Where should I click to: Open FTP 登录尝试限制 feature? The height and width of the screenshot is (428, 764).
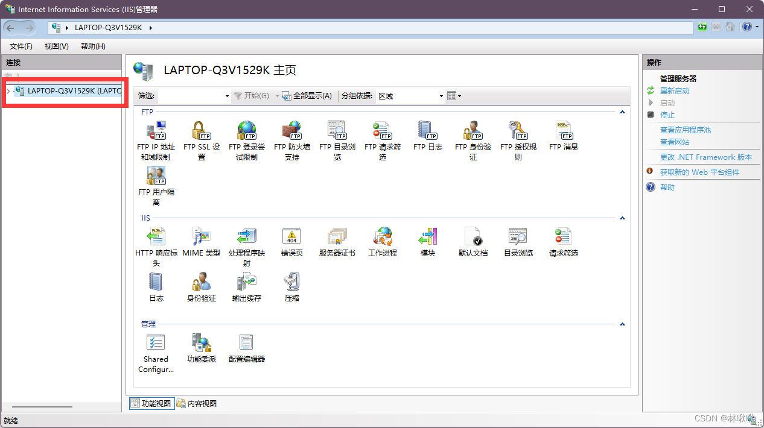246,140
